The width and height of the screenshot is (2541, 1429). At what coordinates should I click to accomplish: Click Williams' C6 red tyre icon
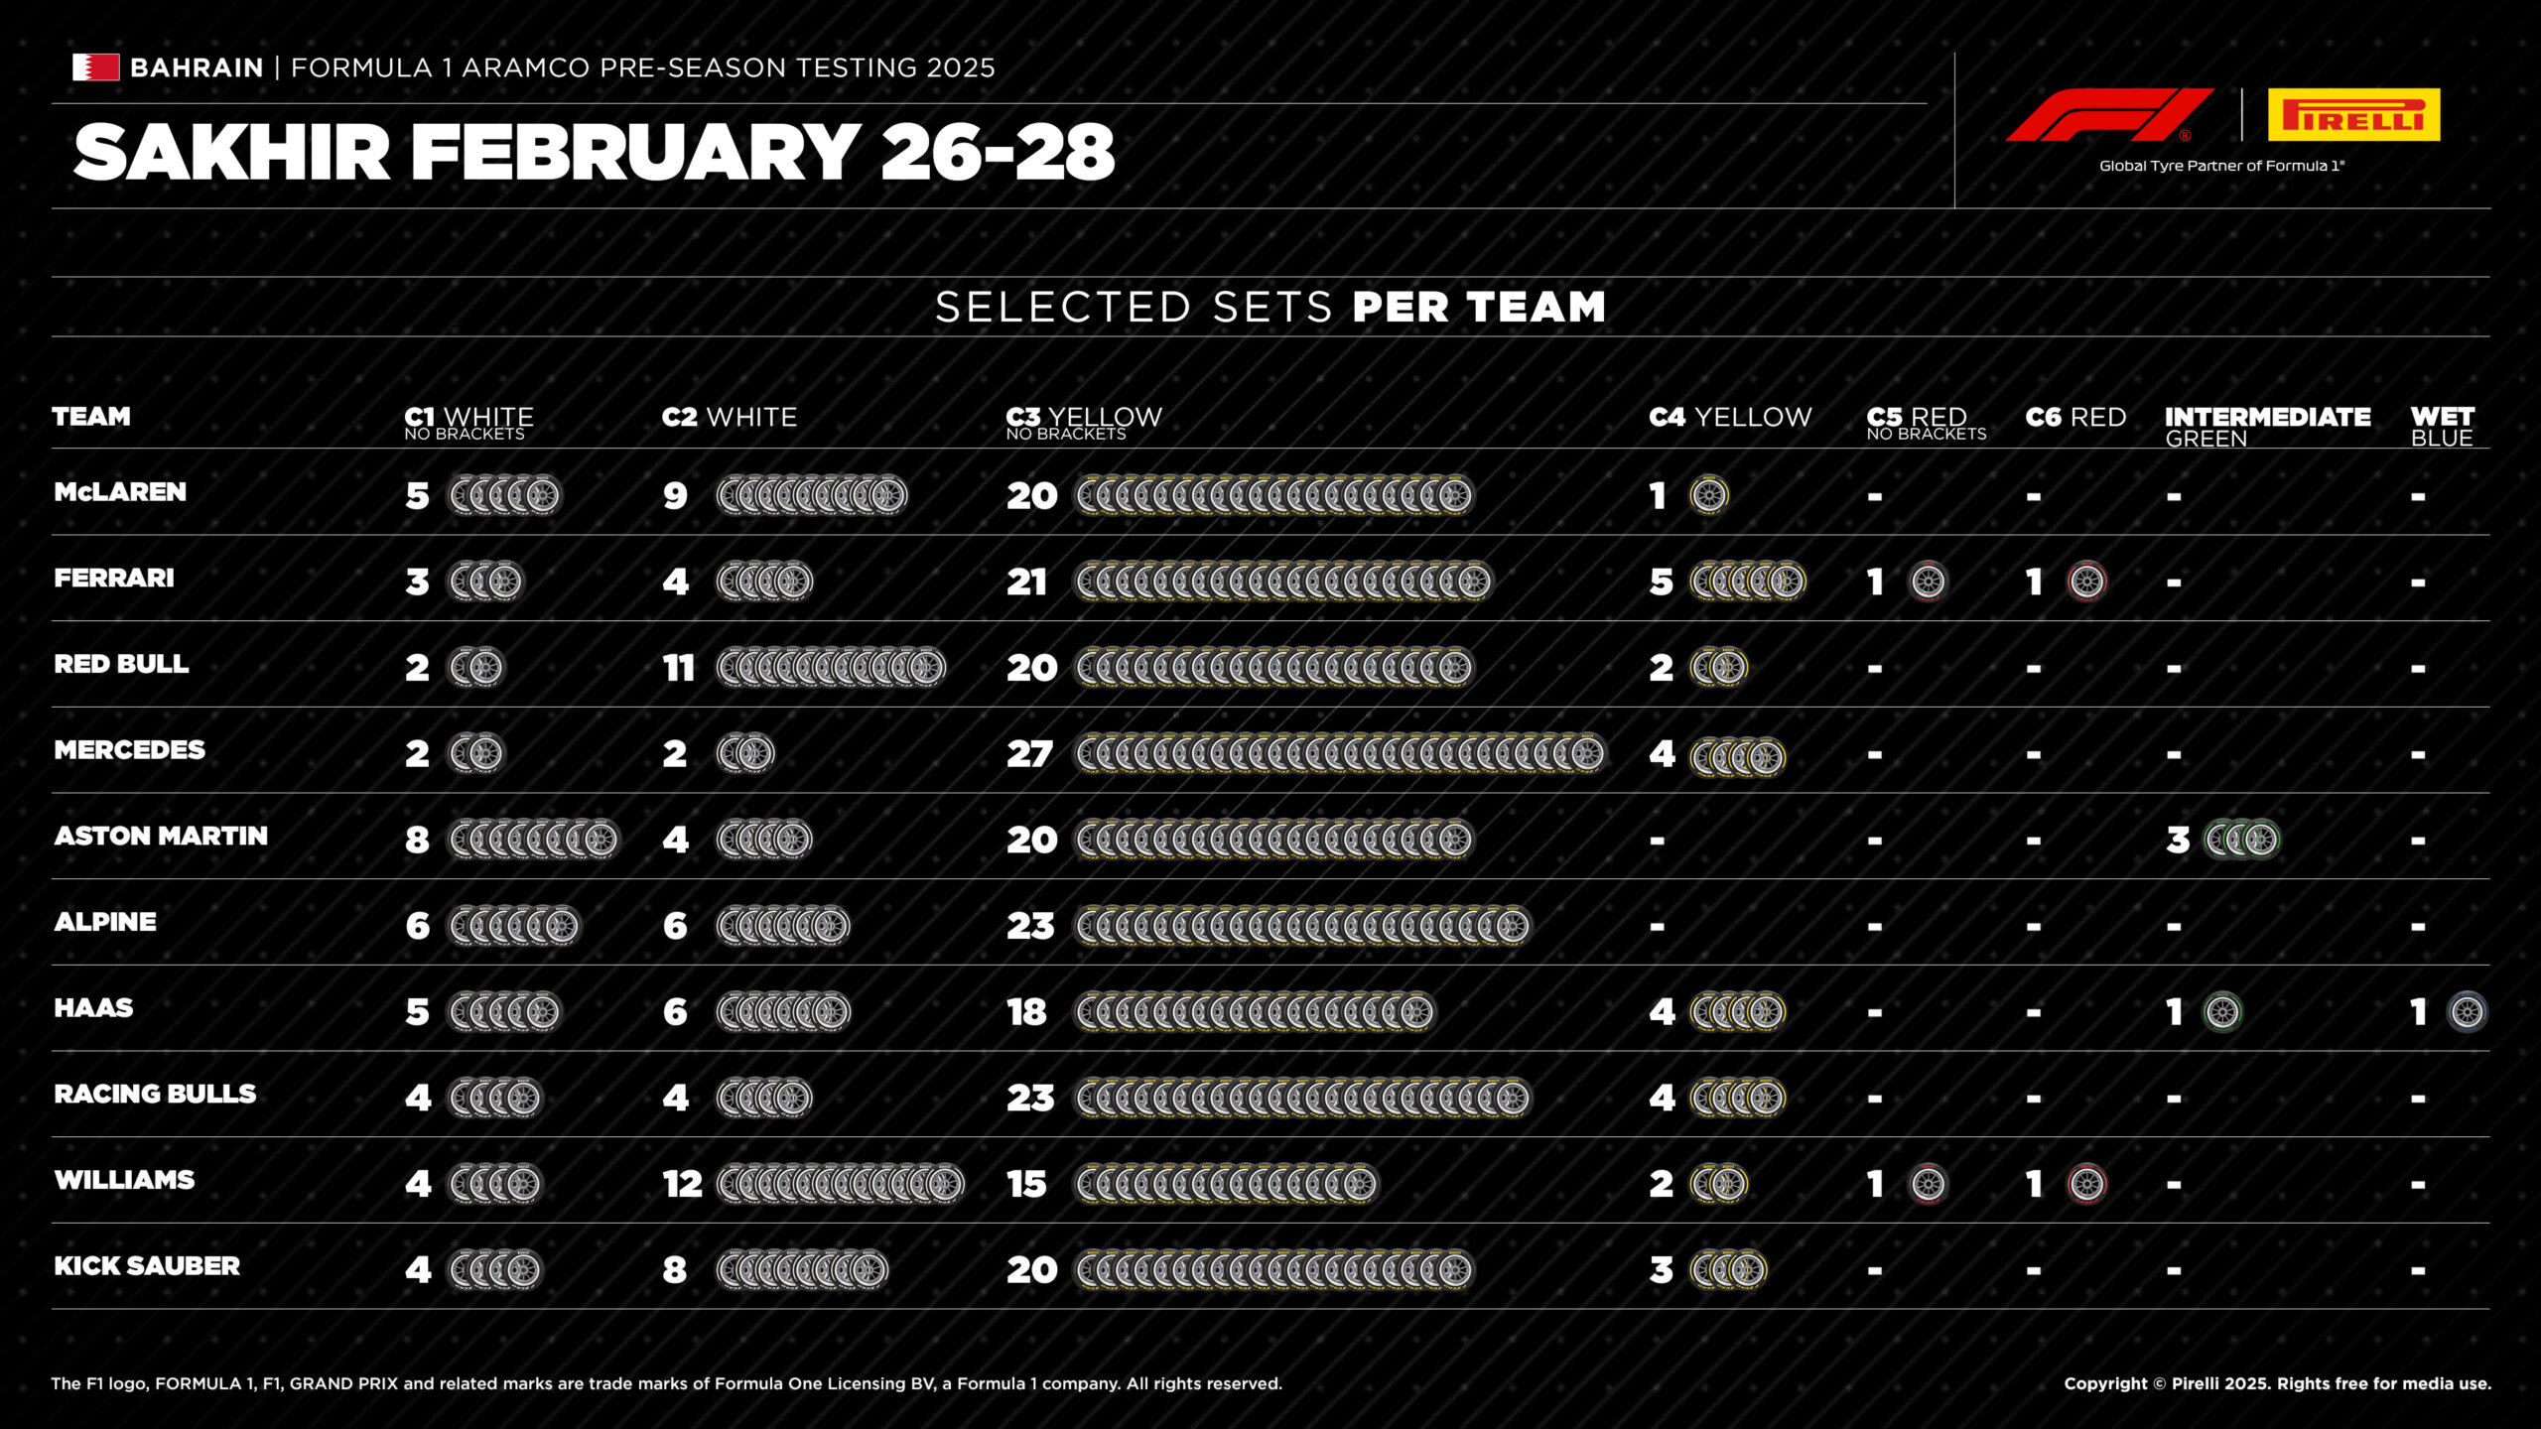(x=2086, y=1184)
